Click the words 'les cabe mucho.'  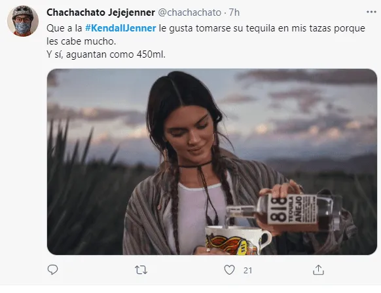pyautogui.click(x=81, y=41)
